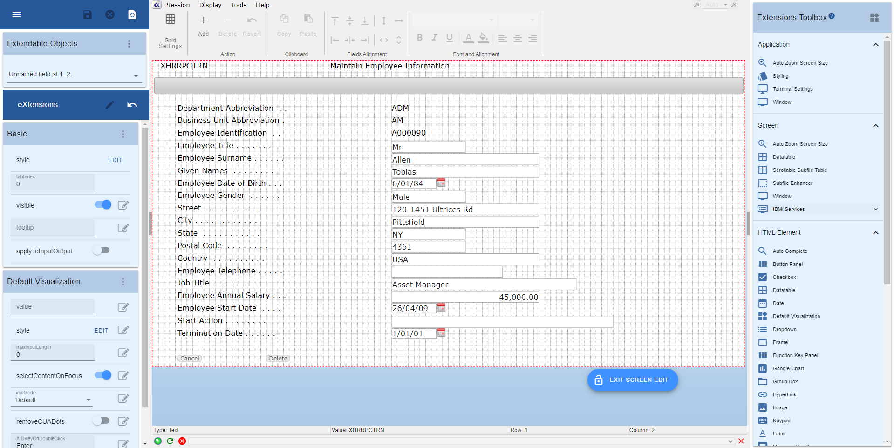Click the Grid Settings icon
The height and width of the screenshot is (448, 894).
(171, 20)
